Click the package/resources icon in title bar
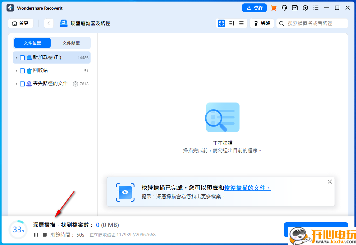356x245 pixels. [x=305, y=8]
